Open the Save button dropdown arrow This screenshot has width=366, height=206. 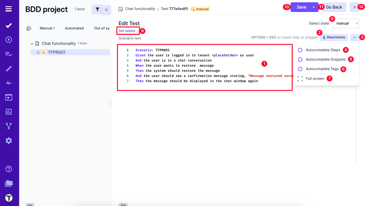point(314,7)
